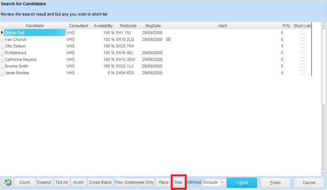Select the row pointer beside Dexter Ball
327x190 pixels.
(x=2, y=33)
